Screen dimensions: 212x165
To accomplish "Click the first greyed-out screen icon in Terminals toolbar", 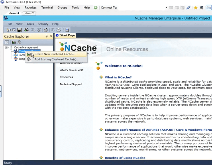I will (171, 7).
